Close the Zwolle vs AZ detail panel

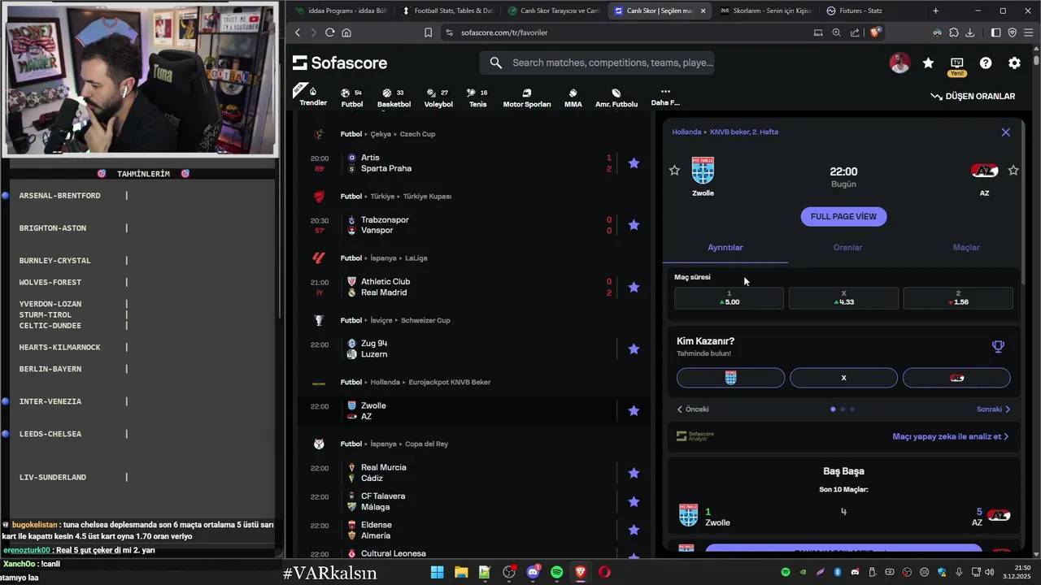pyautogui.click(x=1005, y=132)
